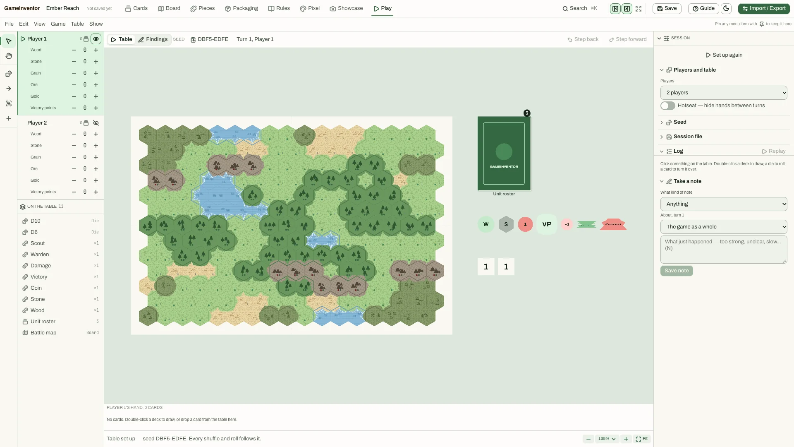Click the red Scout banner piece
Screen dimensions: 794x447
click(x=613, y=224)
